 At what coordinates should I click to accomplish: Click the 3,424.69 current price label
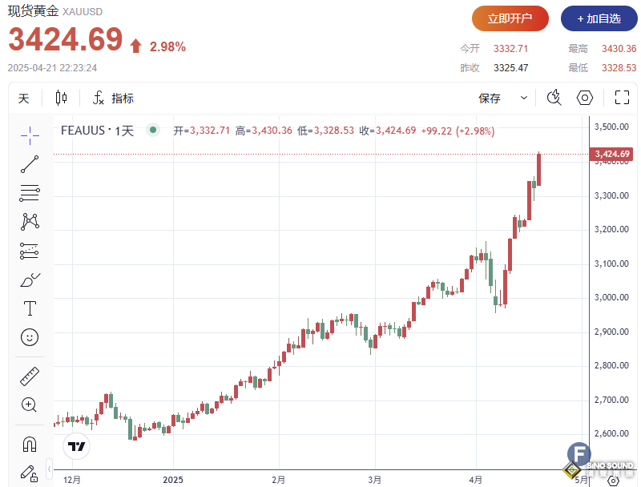click(x=611, y=154)
